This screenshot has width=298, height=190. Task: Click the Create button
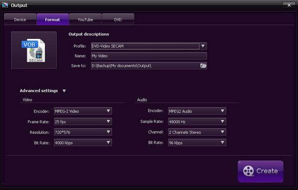260,171
